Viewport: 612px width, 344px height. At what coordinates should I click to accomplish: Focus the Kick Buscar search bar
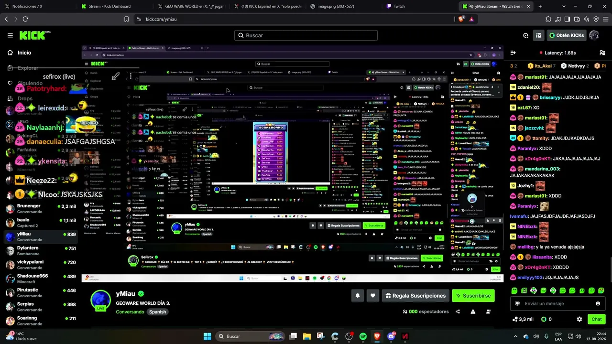pyautogui.click(x=306, y=35)
